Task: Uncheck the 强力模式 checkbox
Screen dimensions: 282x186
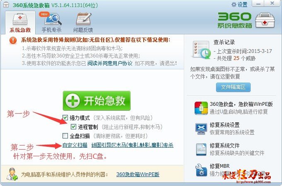Action: [65, 118]
